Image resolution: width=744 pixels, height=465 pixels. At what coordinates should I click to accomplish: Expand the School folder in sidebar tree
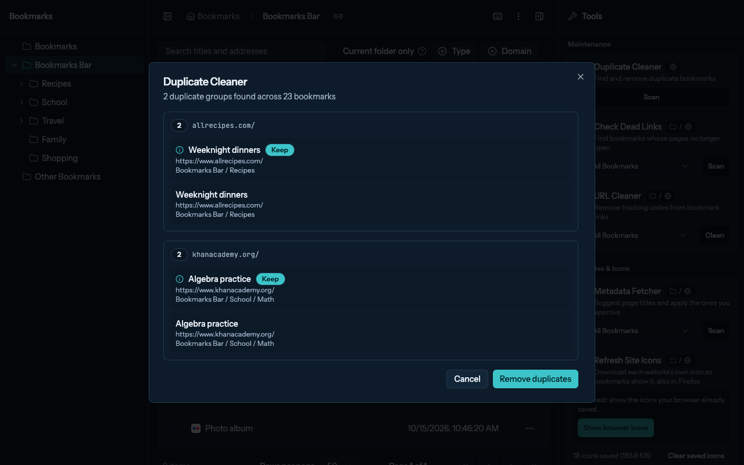22,102
